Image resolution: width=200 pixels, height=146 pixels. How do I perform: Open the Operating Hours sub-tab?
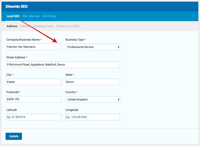coord(43,26)
